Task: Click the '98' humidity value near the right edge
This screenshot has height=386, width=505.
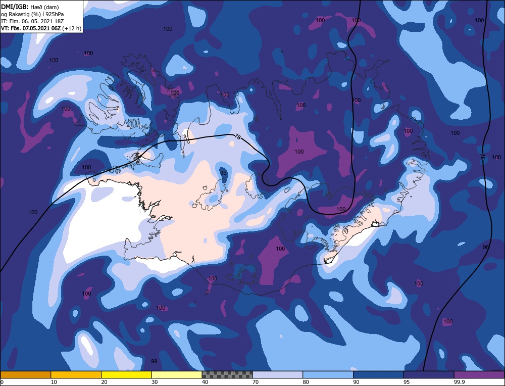Action: click(x=486, y=247)
